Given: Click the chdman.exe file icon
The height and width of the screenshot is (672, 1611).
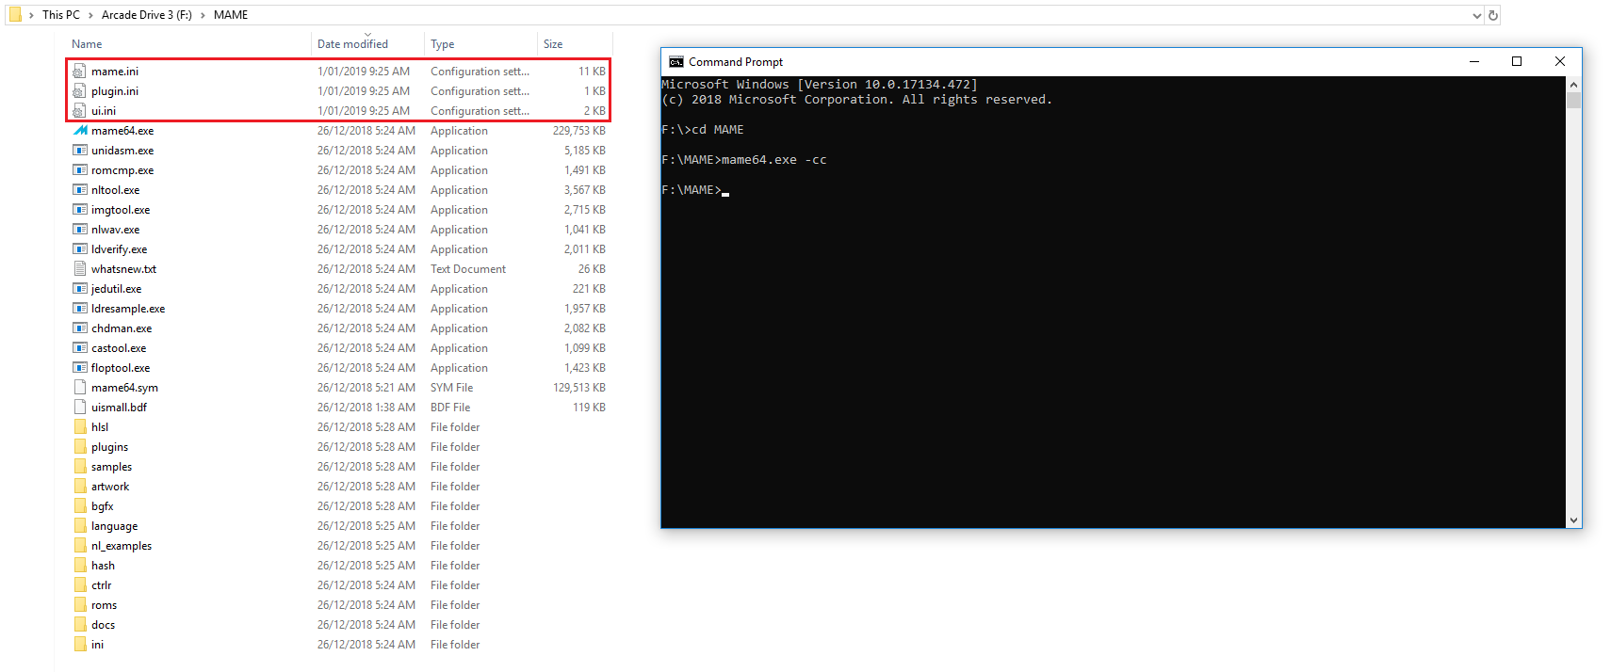Looking at the screenshot, I should point(80,328).
